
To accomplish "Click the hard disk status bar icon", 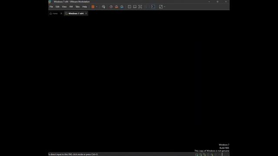I will [197, 154].
